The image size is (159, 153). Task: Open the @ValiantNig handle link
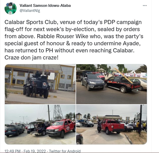[x=30, y=10]
